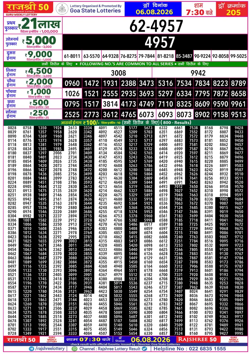This screenshot has width=250, height=354.
Task: Click the ₹4,500 third prize amount
Action: [39, 71]
